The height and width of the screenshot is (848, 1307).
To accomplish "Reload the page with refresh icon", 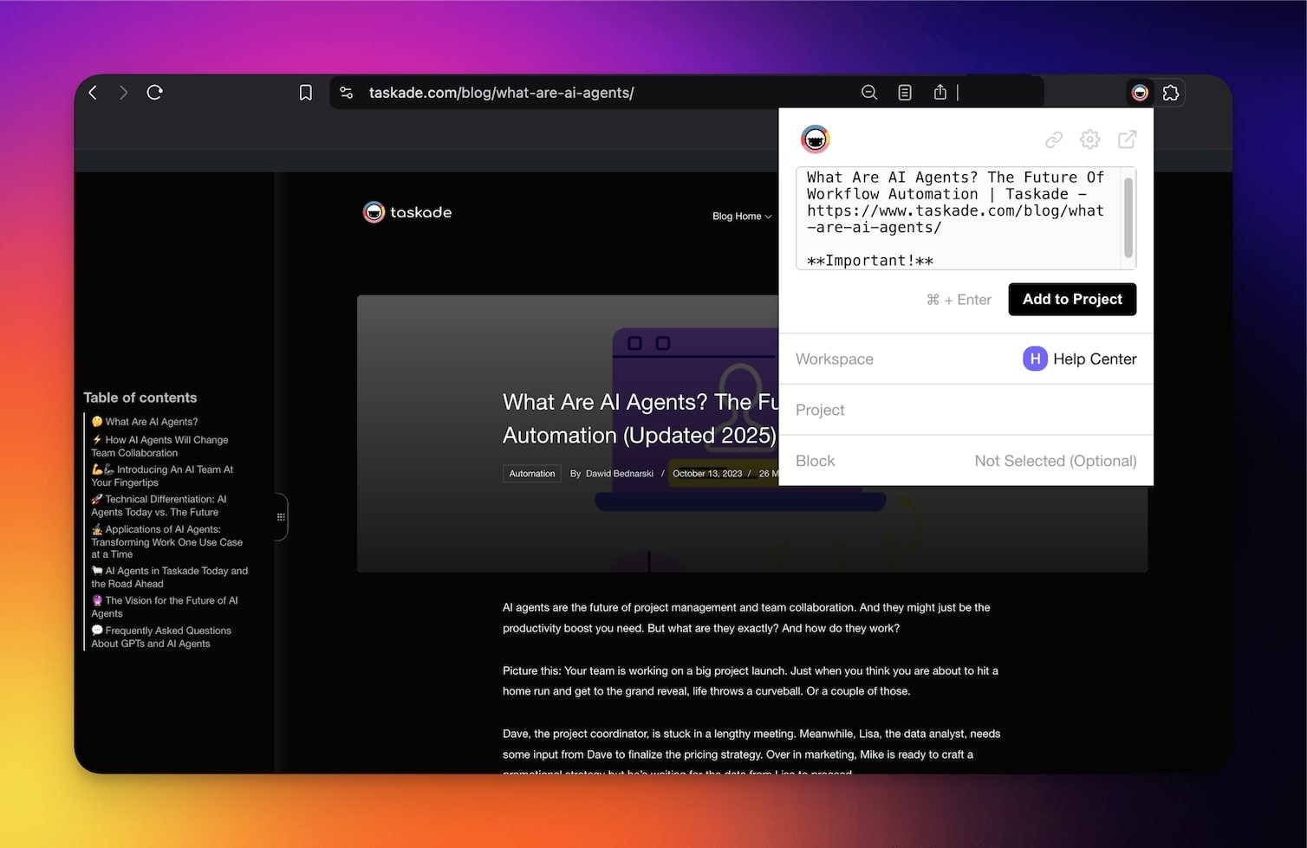I will 155,93.
